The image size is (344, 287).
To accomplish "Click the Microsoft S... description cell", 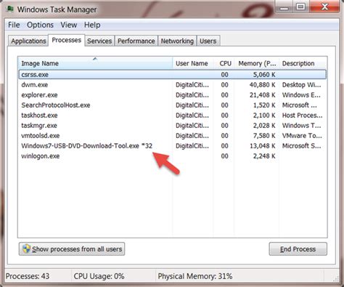I will (301, 146).
